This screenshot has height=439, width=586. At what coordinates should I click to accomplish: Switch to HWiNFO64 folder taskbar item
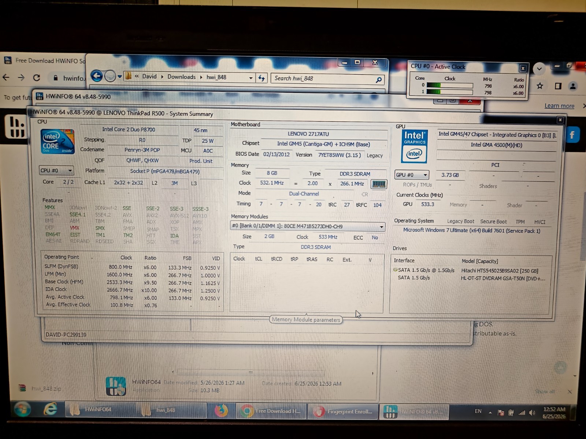[x=102, y=410]
